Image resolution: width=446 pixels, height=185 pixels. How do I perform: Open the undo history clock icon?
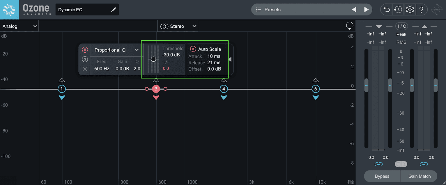point(398,10)
